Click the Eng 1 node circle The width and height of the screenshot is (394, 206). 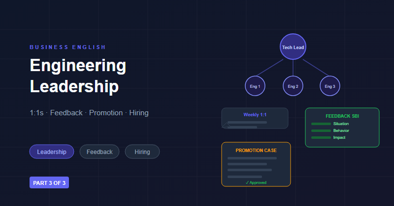coord(255,86)
